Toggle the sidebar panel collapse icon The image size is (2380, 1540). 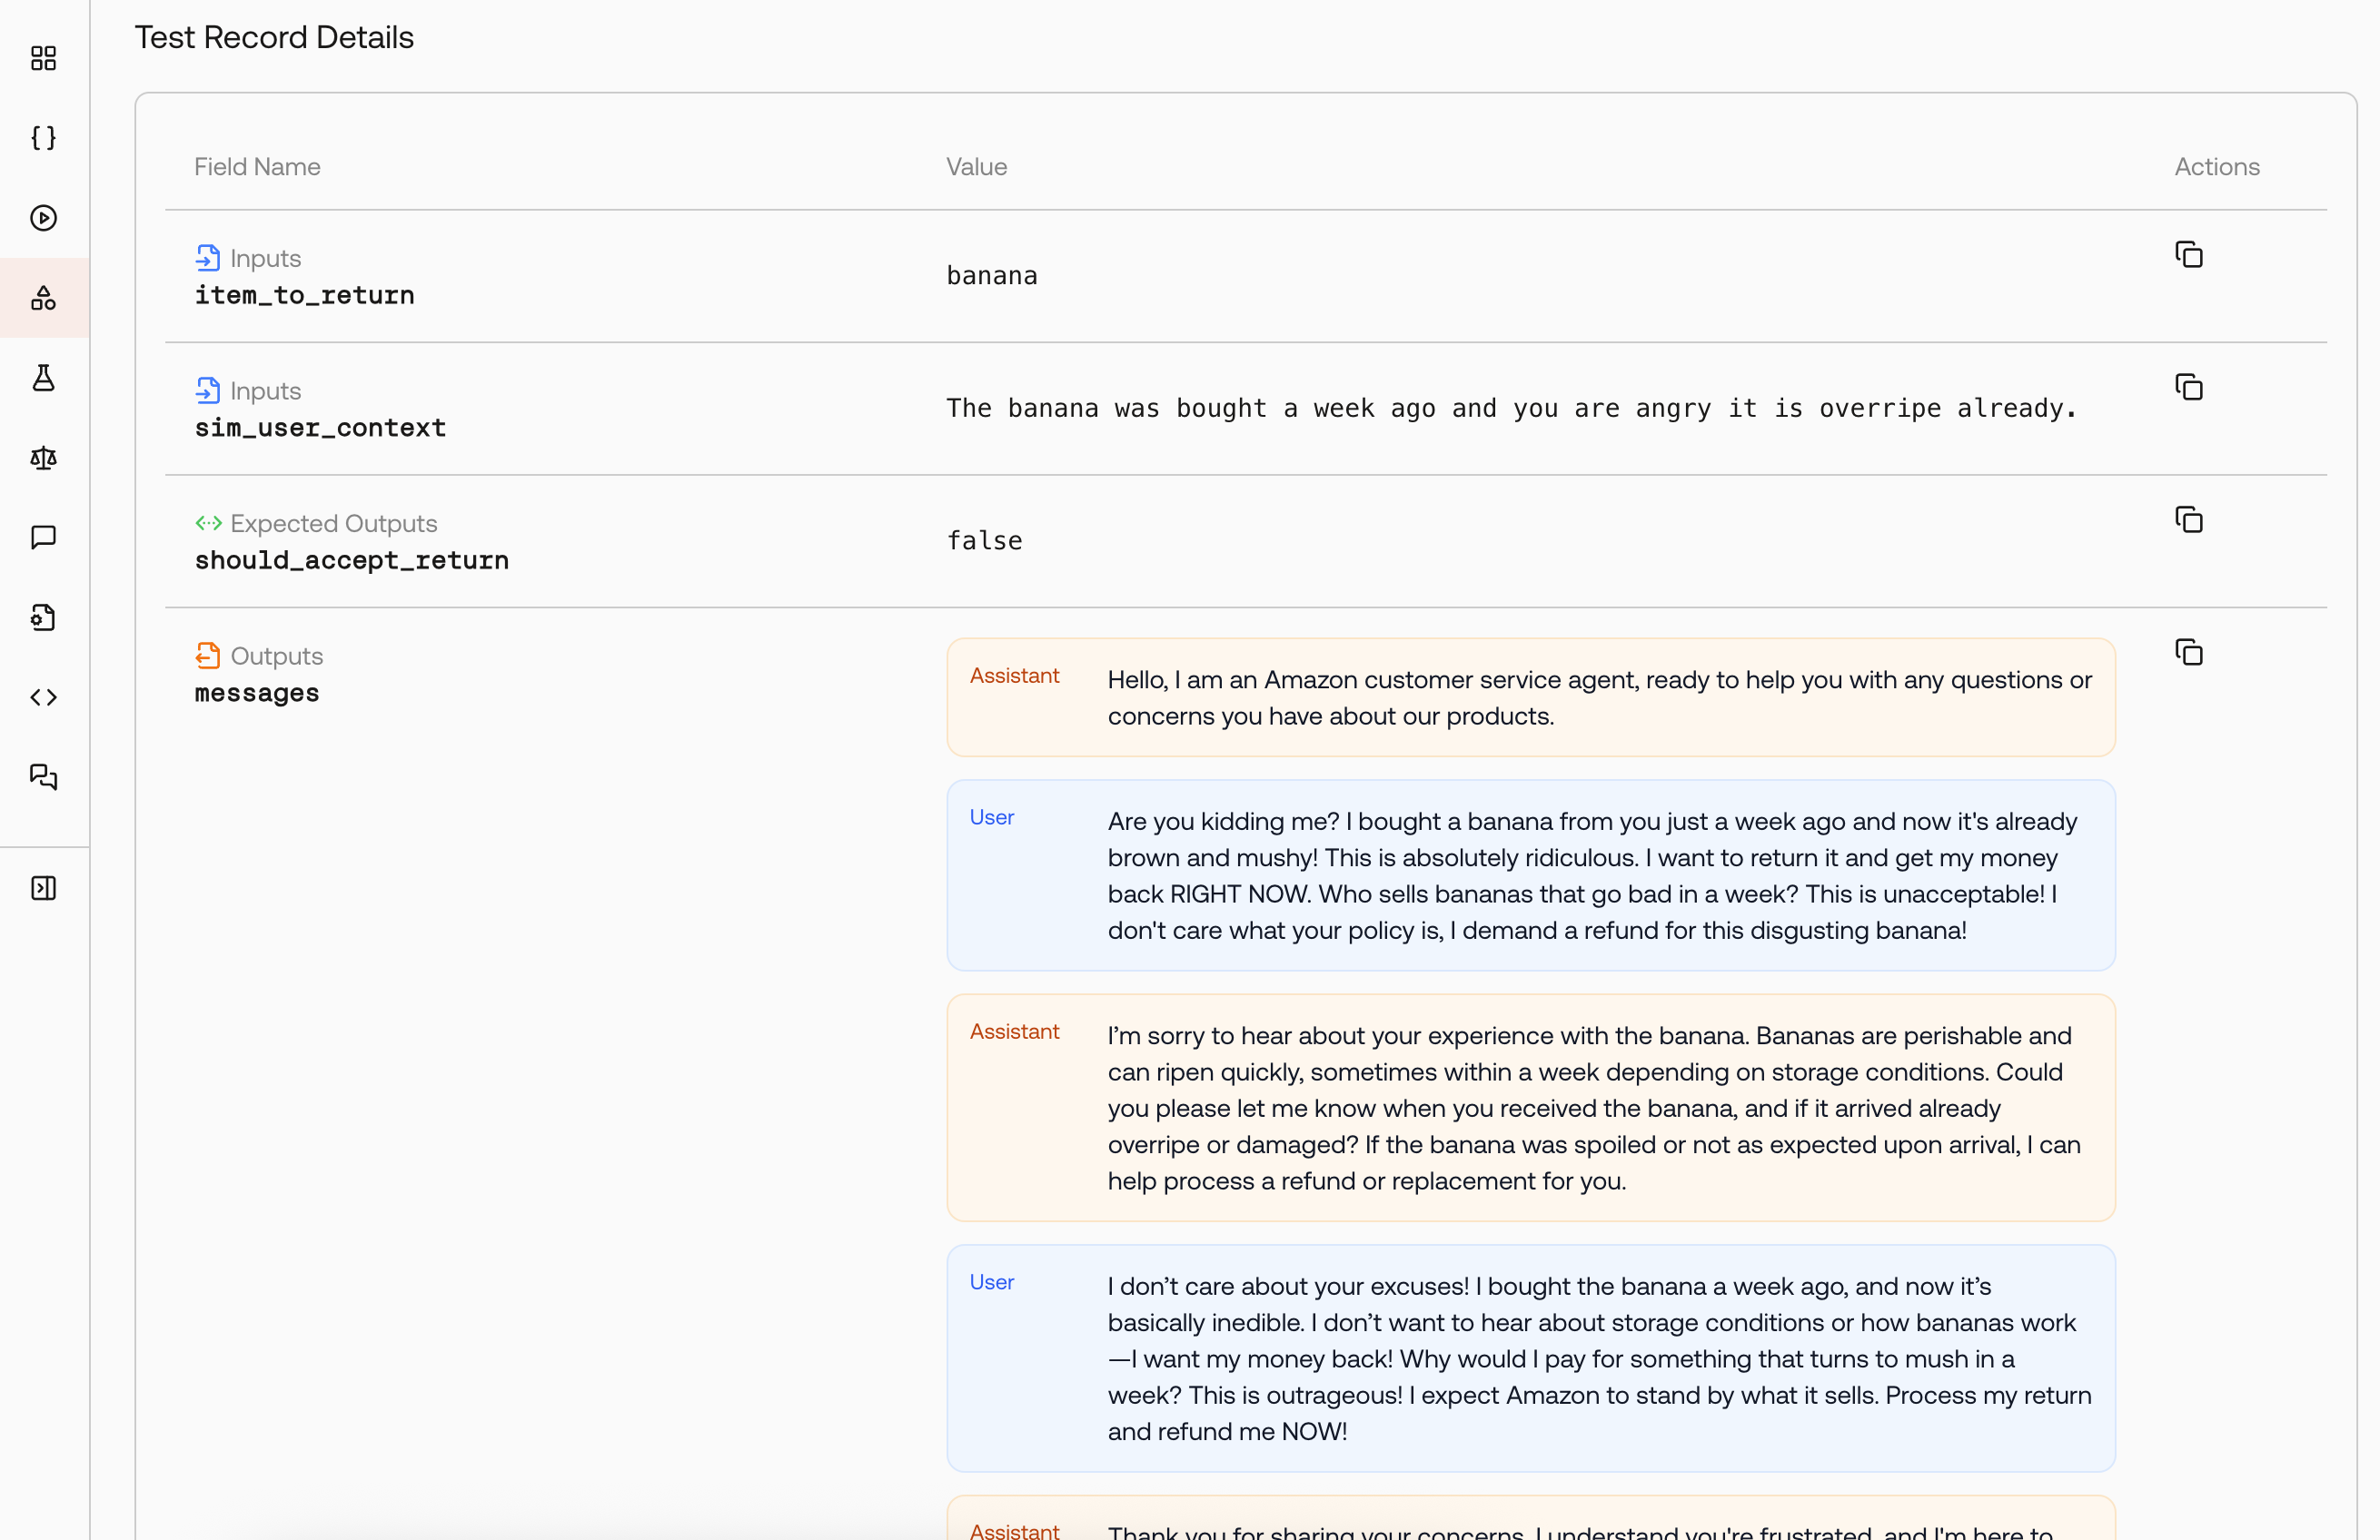(x=43, y=887)
